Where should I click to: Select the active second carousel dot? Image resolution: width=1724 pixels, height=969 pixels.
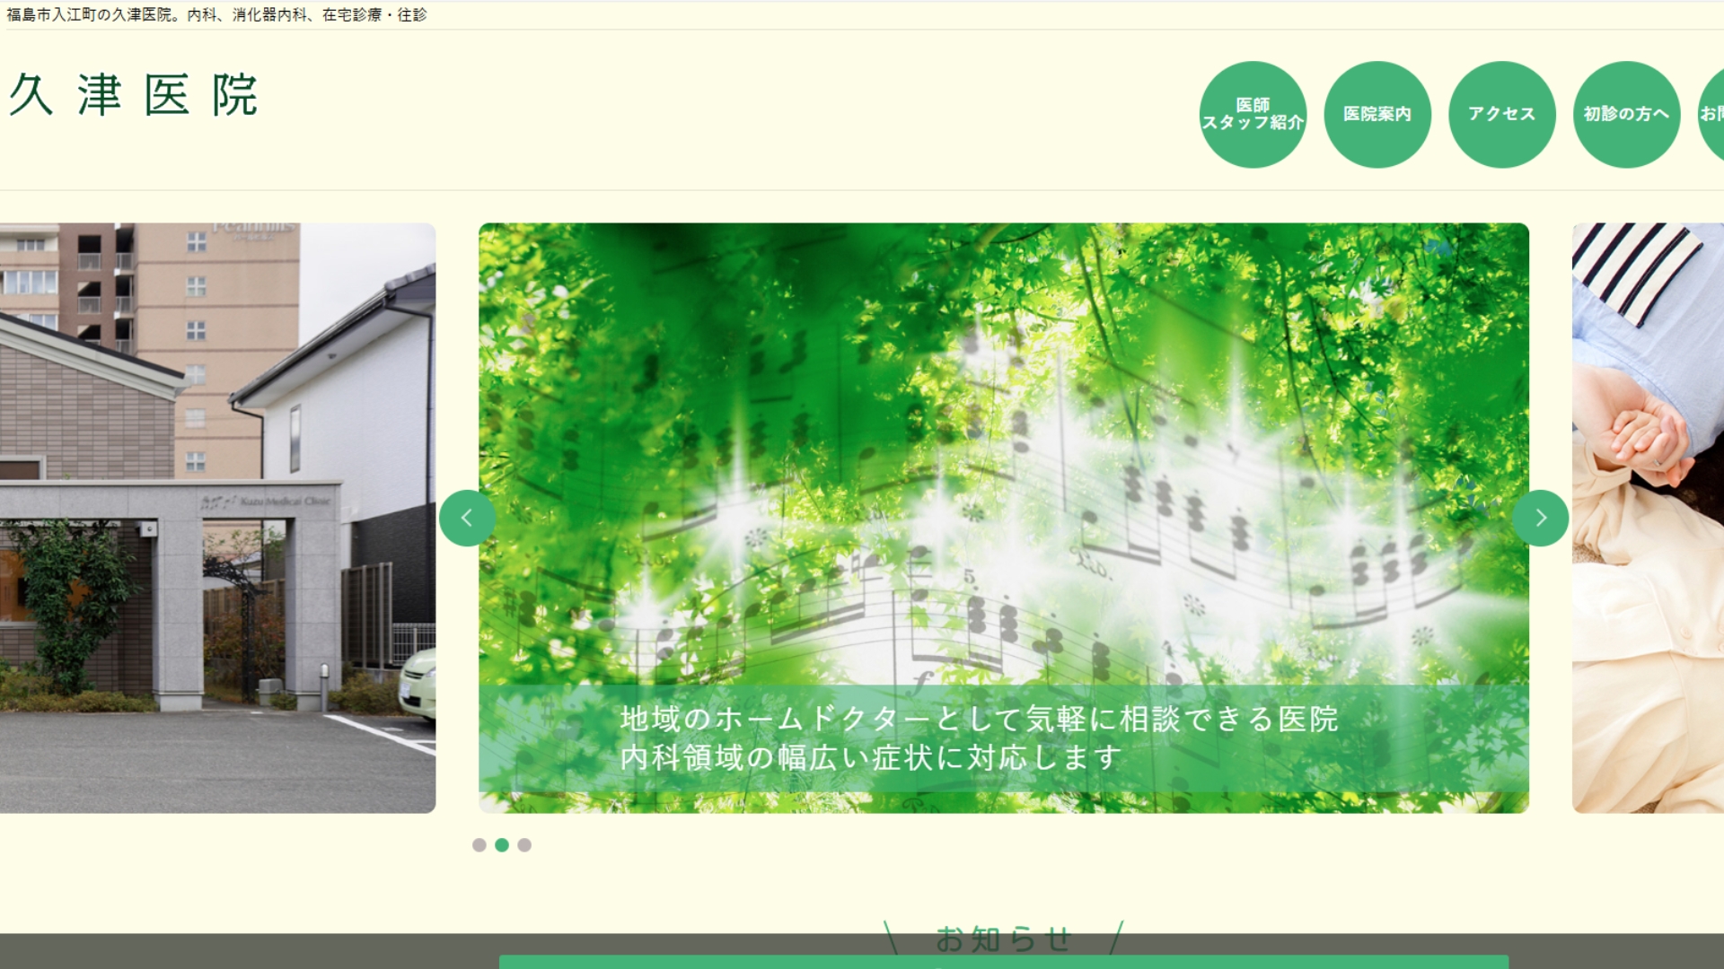point(502,845)
